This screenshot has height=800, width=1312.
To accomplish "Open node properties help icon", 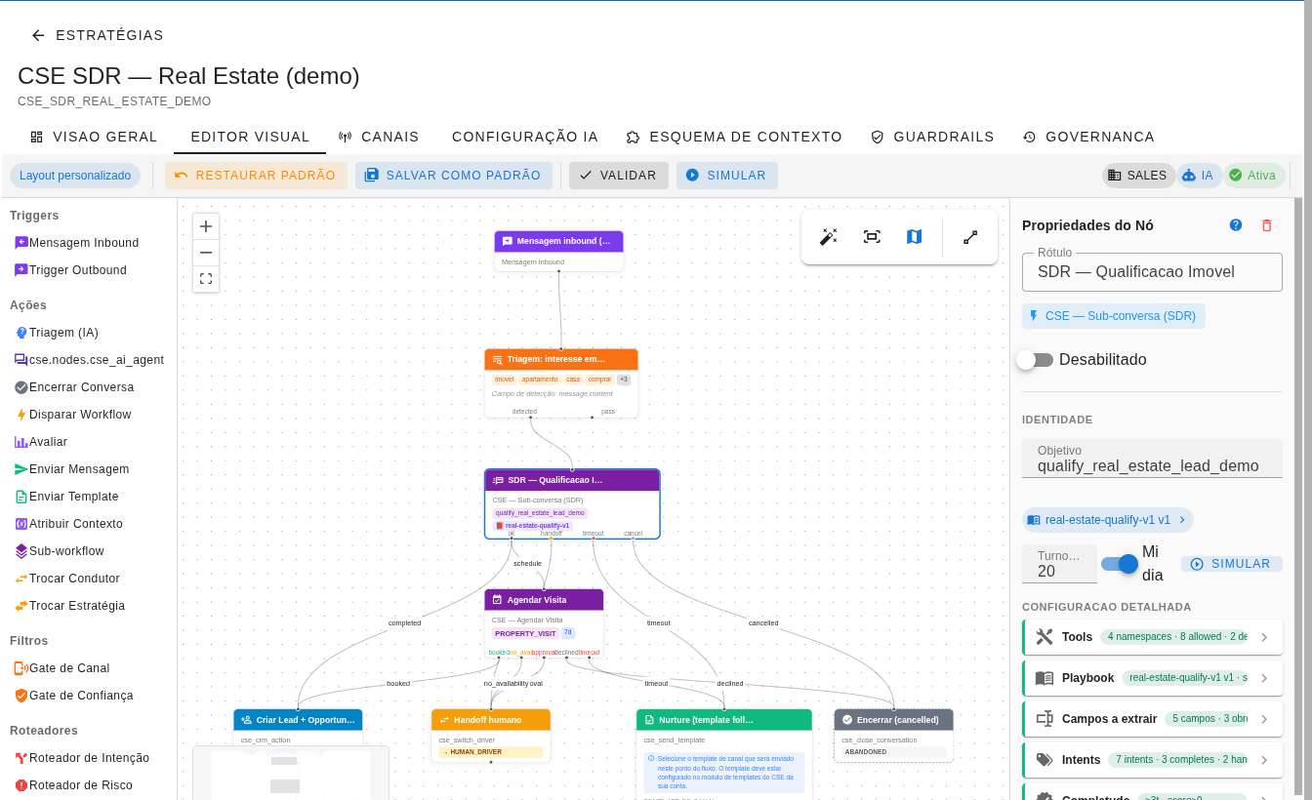I will tap(1236, 225).
